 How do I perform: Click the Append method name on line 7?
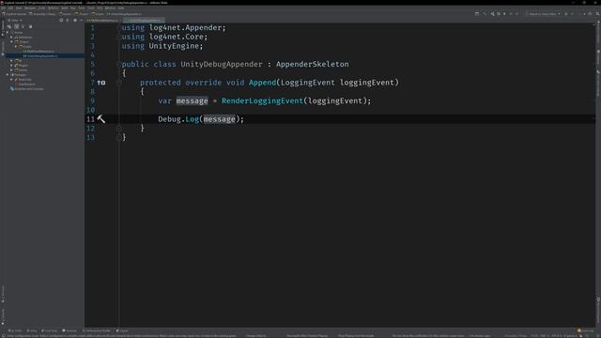click(262, 83)
